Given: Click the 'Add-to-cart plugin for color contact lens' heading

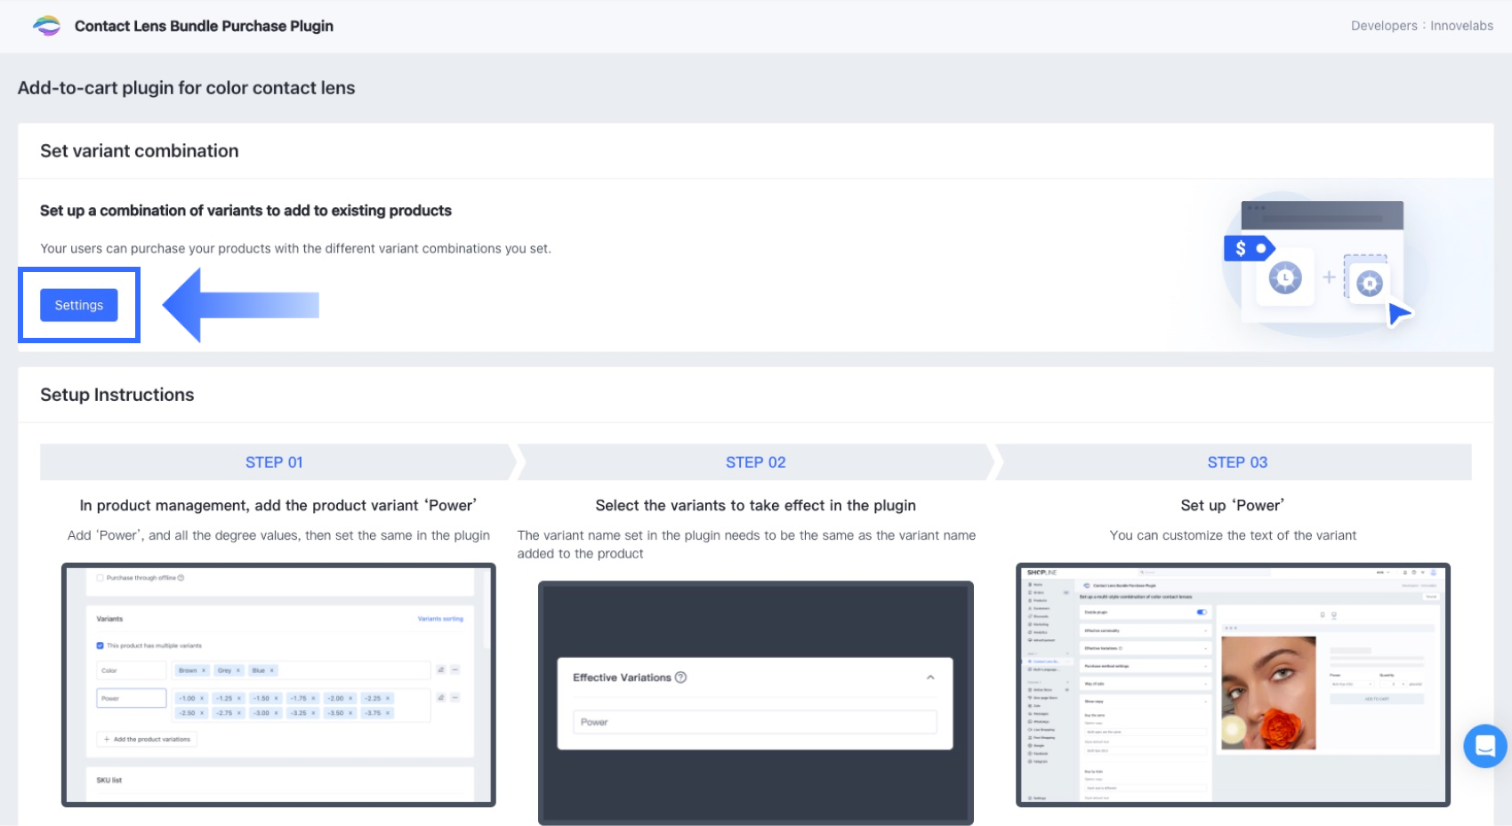Looking at the screenshot, I should click(187, 88).
